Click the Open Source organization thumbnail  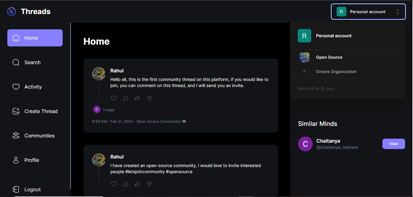[304, 57]
